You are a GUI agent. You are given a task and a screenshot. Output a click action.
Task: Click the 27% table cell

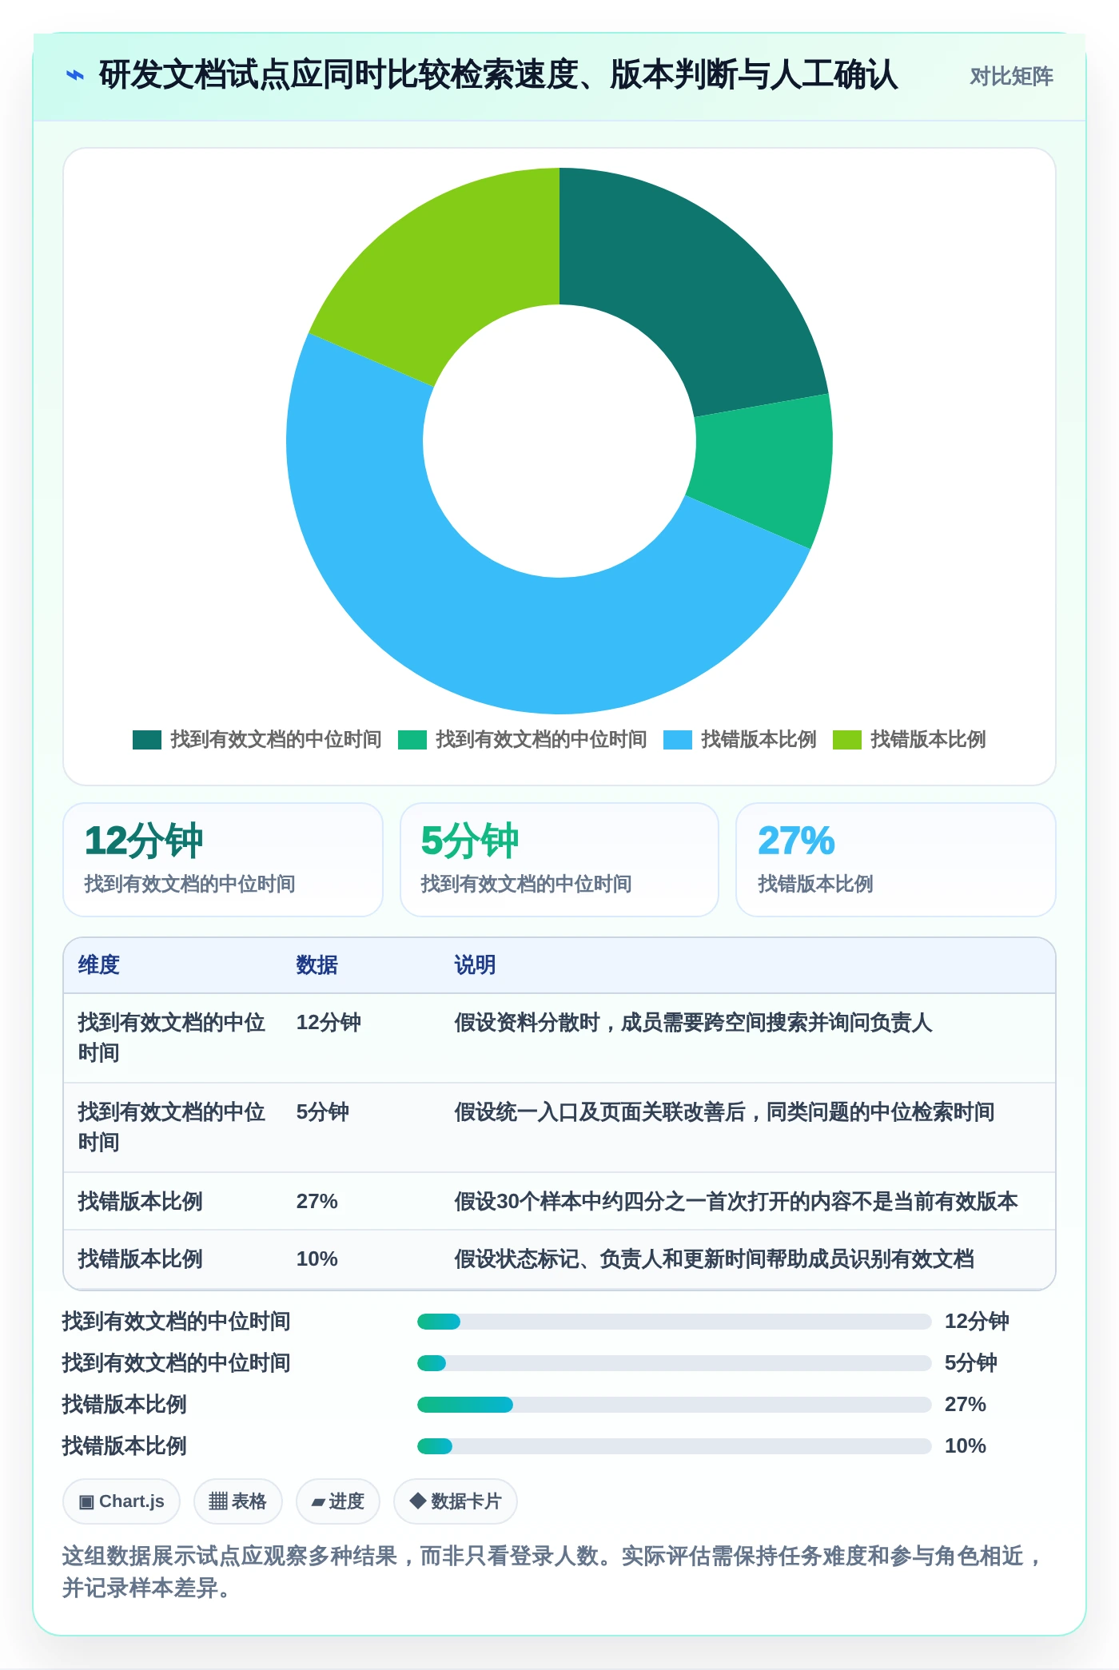tap(317, 1202)
